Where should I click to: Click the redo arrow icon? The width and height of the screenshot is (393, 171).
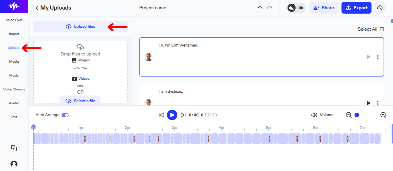pyautogui.click(x=270, y=8)
